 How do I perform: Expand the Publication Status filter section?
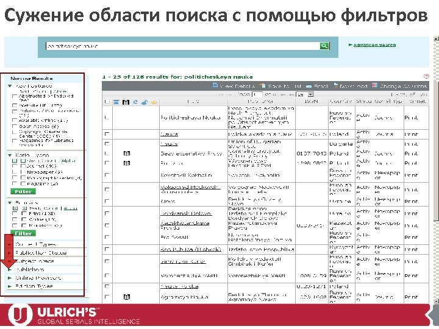coord(10,253)
